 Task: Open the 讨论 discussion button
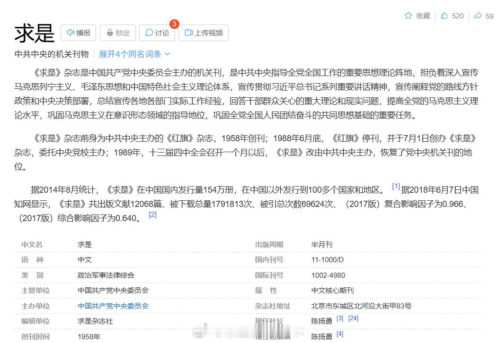157,33
